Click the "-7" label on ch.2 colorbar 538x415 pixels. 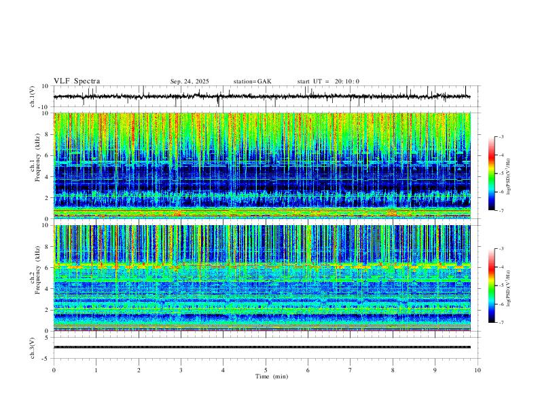[501, 323]
